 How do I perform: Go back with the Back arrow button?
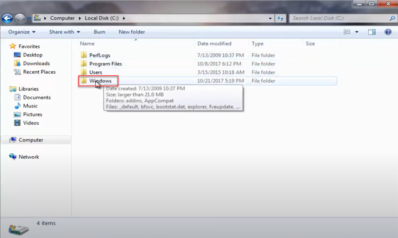7,19
